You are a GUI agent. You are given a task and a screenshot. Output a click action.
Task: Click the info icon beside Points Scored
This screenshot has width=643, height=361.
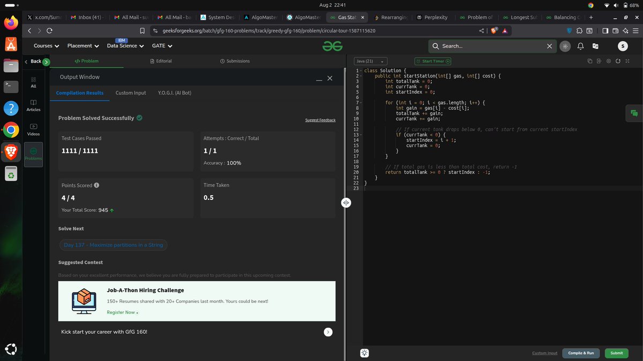tap(96, 185)
